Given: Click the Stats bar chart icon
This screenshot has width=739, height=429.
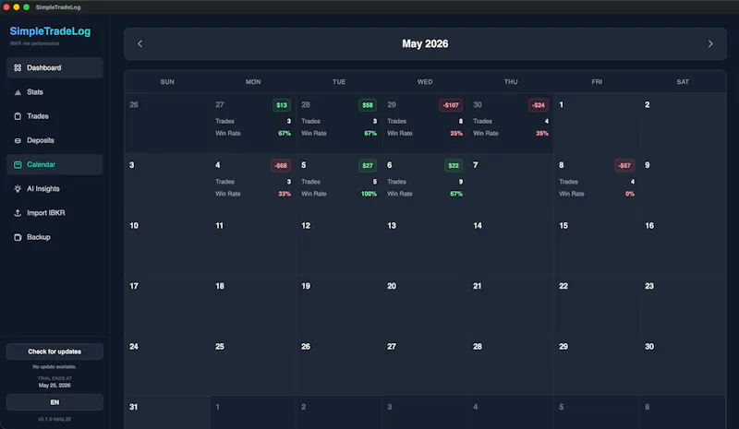Looking at the screenshot, I should [x=18, y=92].
